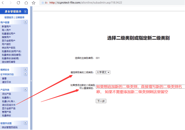The width and height of the screenshot is (185, 130).
Task: Open 追加在线文件 in the sidebar
Action: (x=9, y=105)
